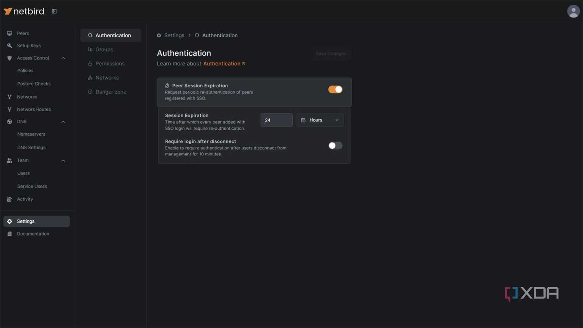Collapse the Team section chevron
Image resolution: width=583 pixels, height=328 pixels.
63,161
